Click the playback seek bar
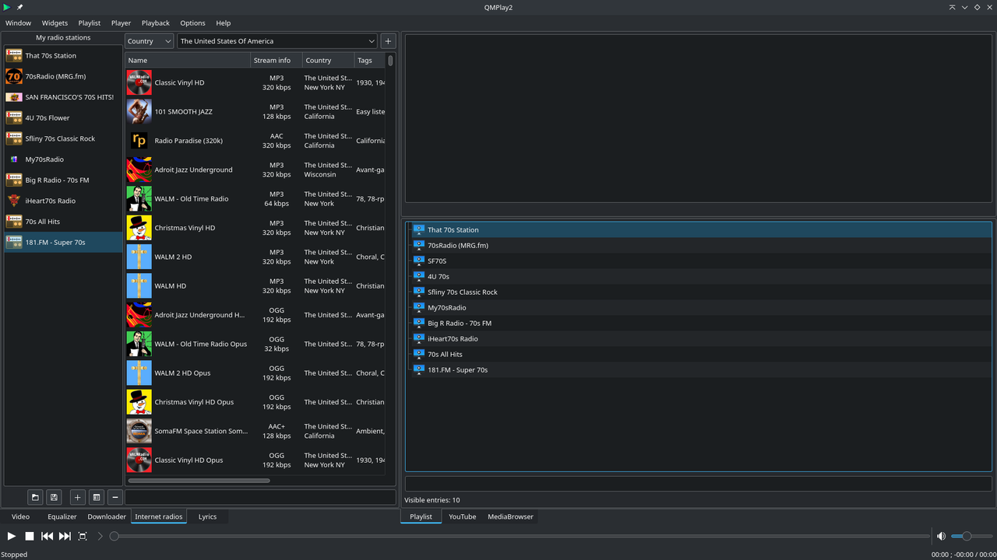 tap(520, 536)
